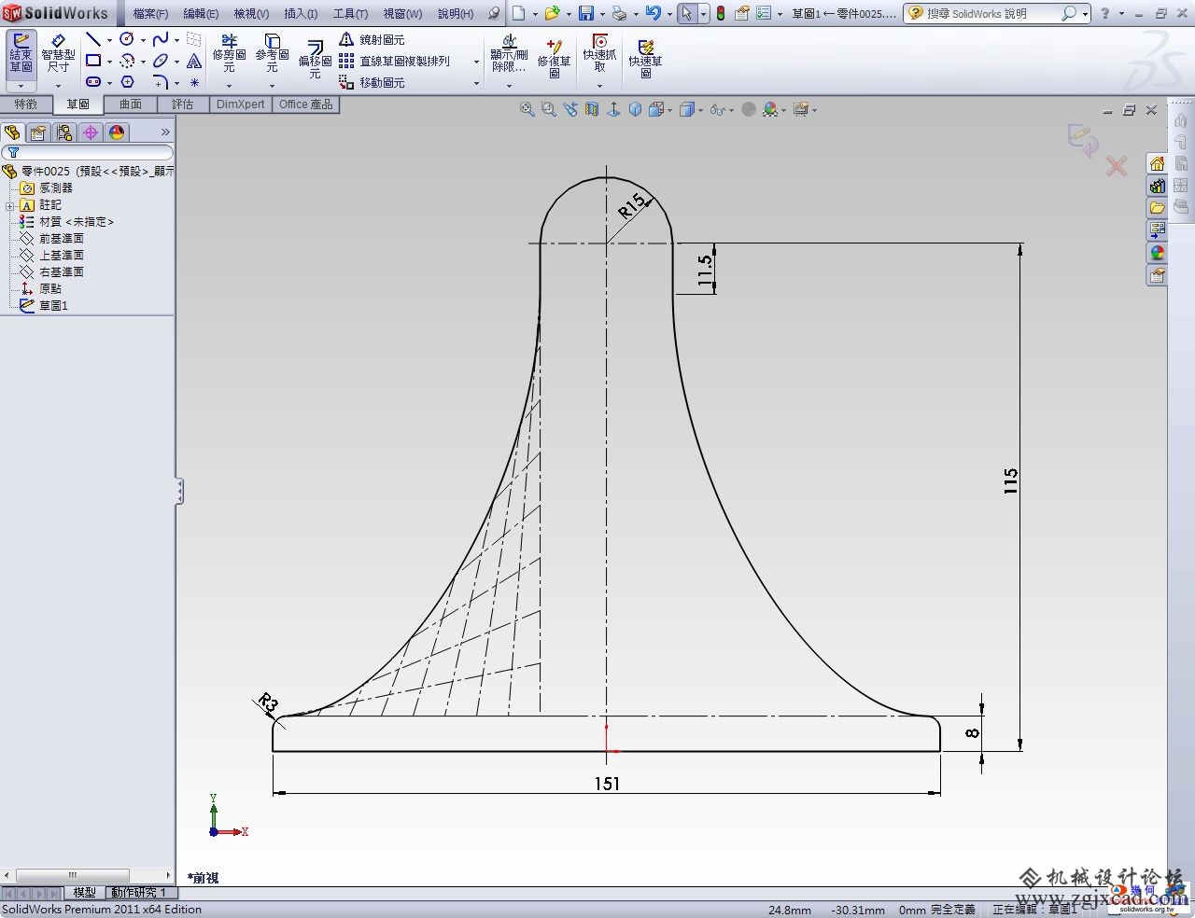Open the PropertyManager tab icon
Screen dimensions: 1195x918
click(38, 132)
